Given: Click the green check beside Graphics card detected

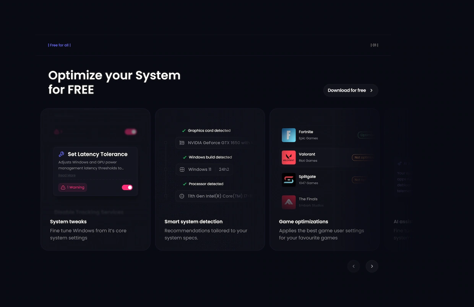Looking at the screenshot, I should point(184,131).
